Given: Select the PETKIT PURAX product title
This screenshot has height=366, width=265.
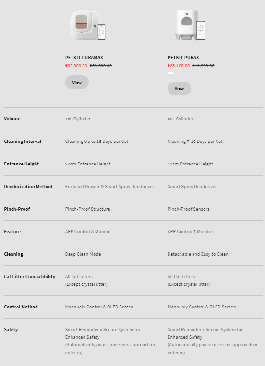Looking at the screenshot, I should pos(183,58).
